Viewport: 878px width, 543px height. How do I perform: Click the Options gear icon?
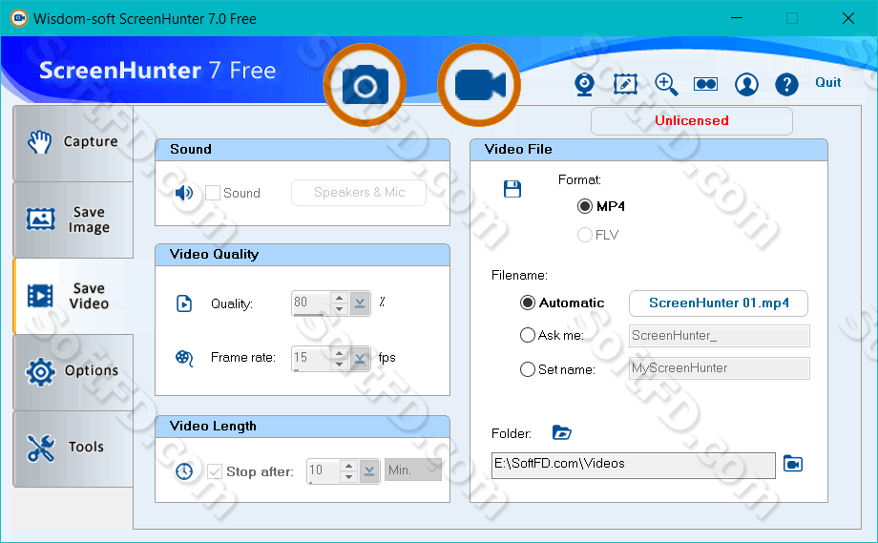point(40,372)
